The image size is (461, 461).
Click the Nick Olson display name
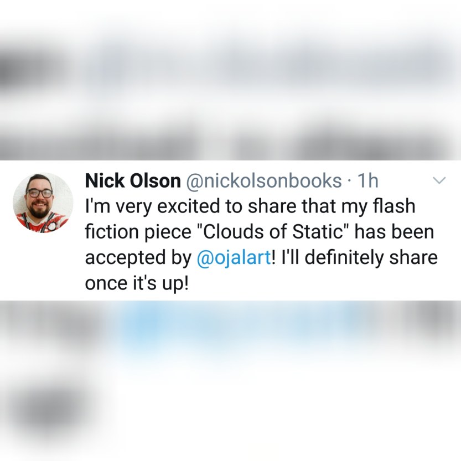point(133,180)
